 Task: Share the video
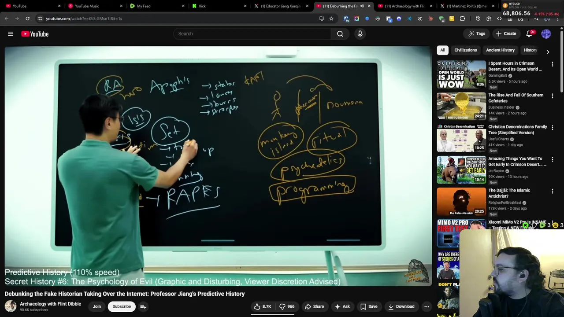314,306
